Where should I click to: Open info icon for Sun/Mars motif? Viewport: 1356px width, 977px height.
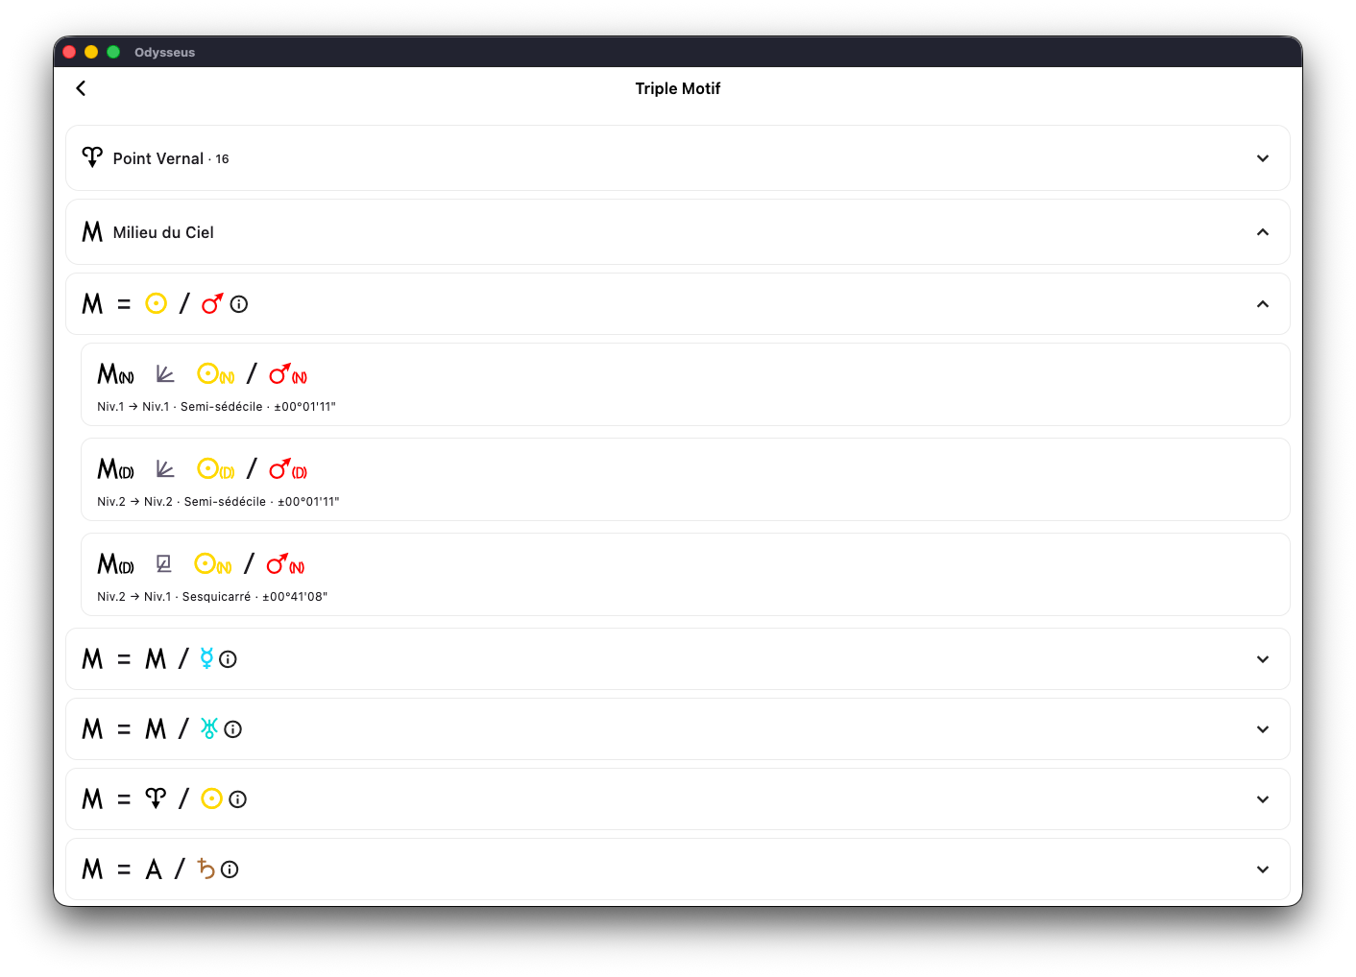tap(239, 304)
